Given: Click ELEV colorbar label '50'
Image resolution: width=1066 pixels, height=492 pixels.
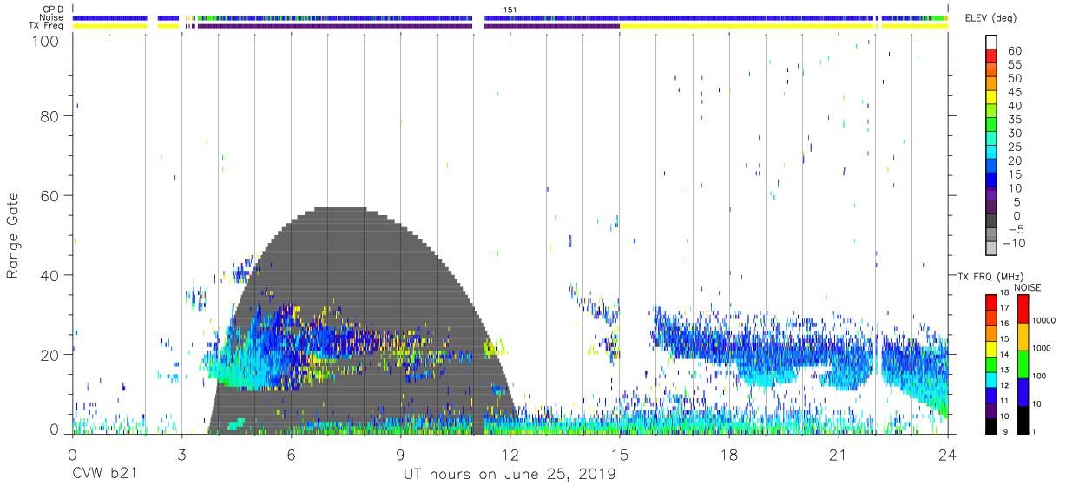Looking at the screenshot, I should pyautogui.click(x=1014, y=78).
